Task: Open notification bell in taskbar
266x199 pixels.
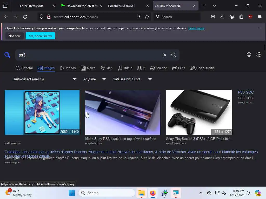Action: 248,193
